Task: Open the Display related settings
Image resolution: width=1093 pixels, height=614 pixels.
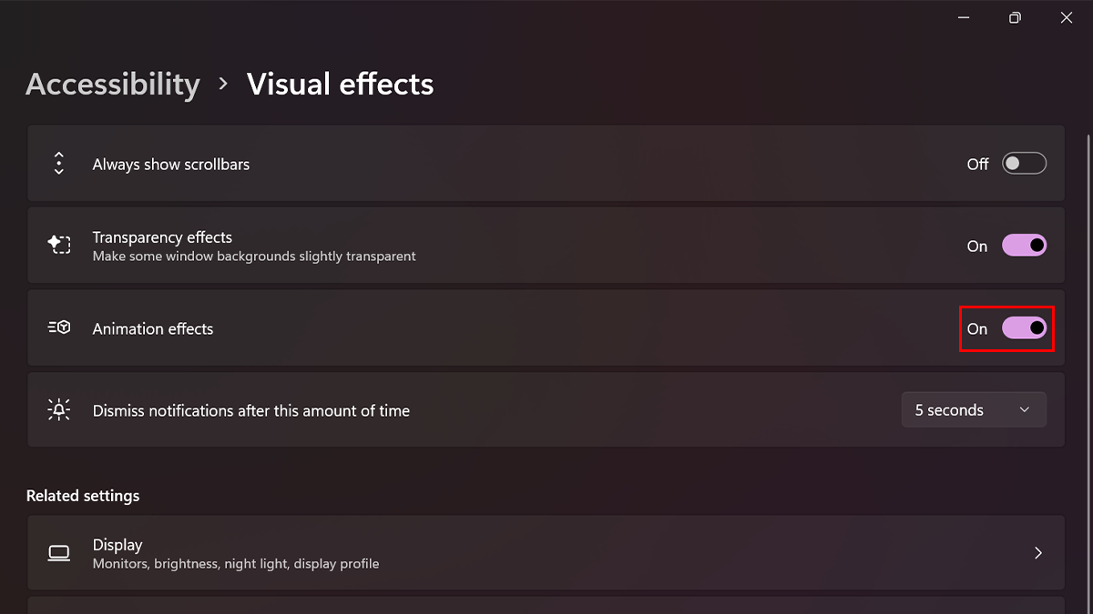Action: tap(545, 553)
